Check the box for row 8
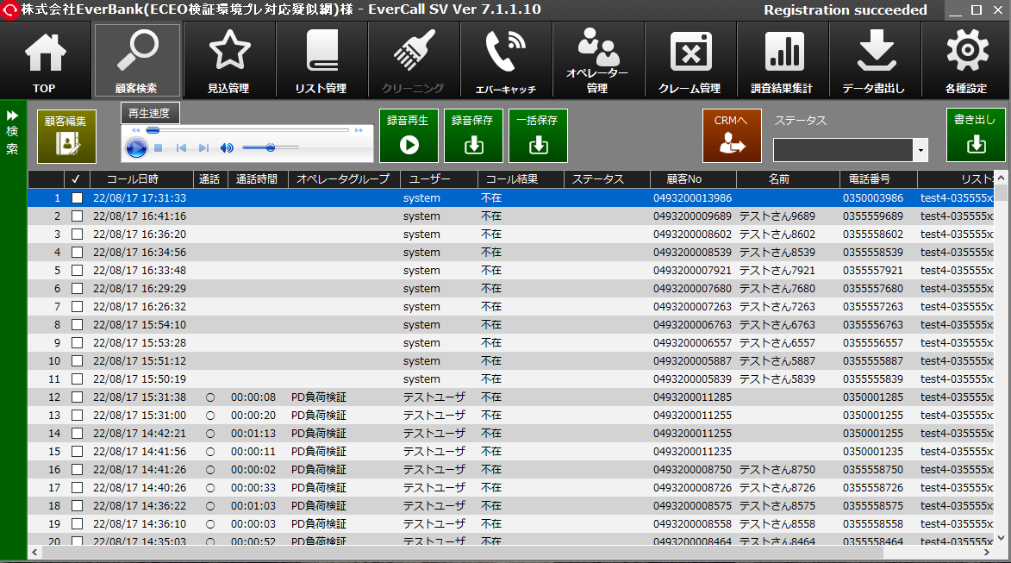Screen dimensions: 1011x563 point(78,324)
